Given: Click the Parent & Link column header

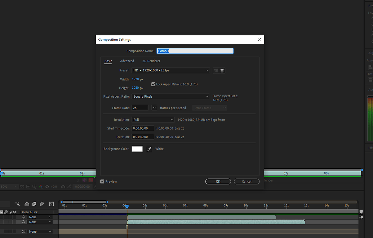Looking at the screenshot, I should (x=30, y=212).
